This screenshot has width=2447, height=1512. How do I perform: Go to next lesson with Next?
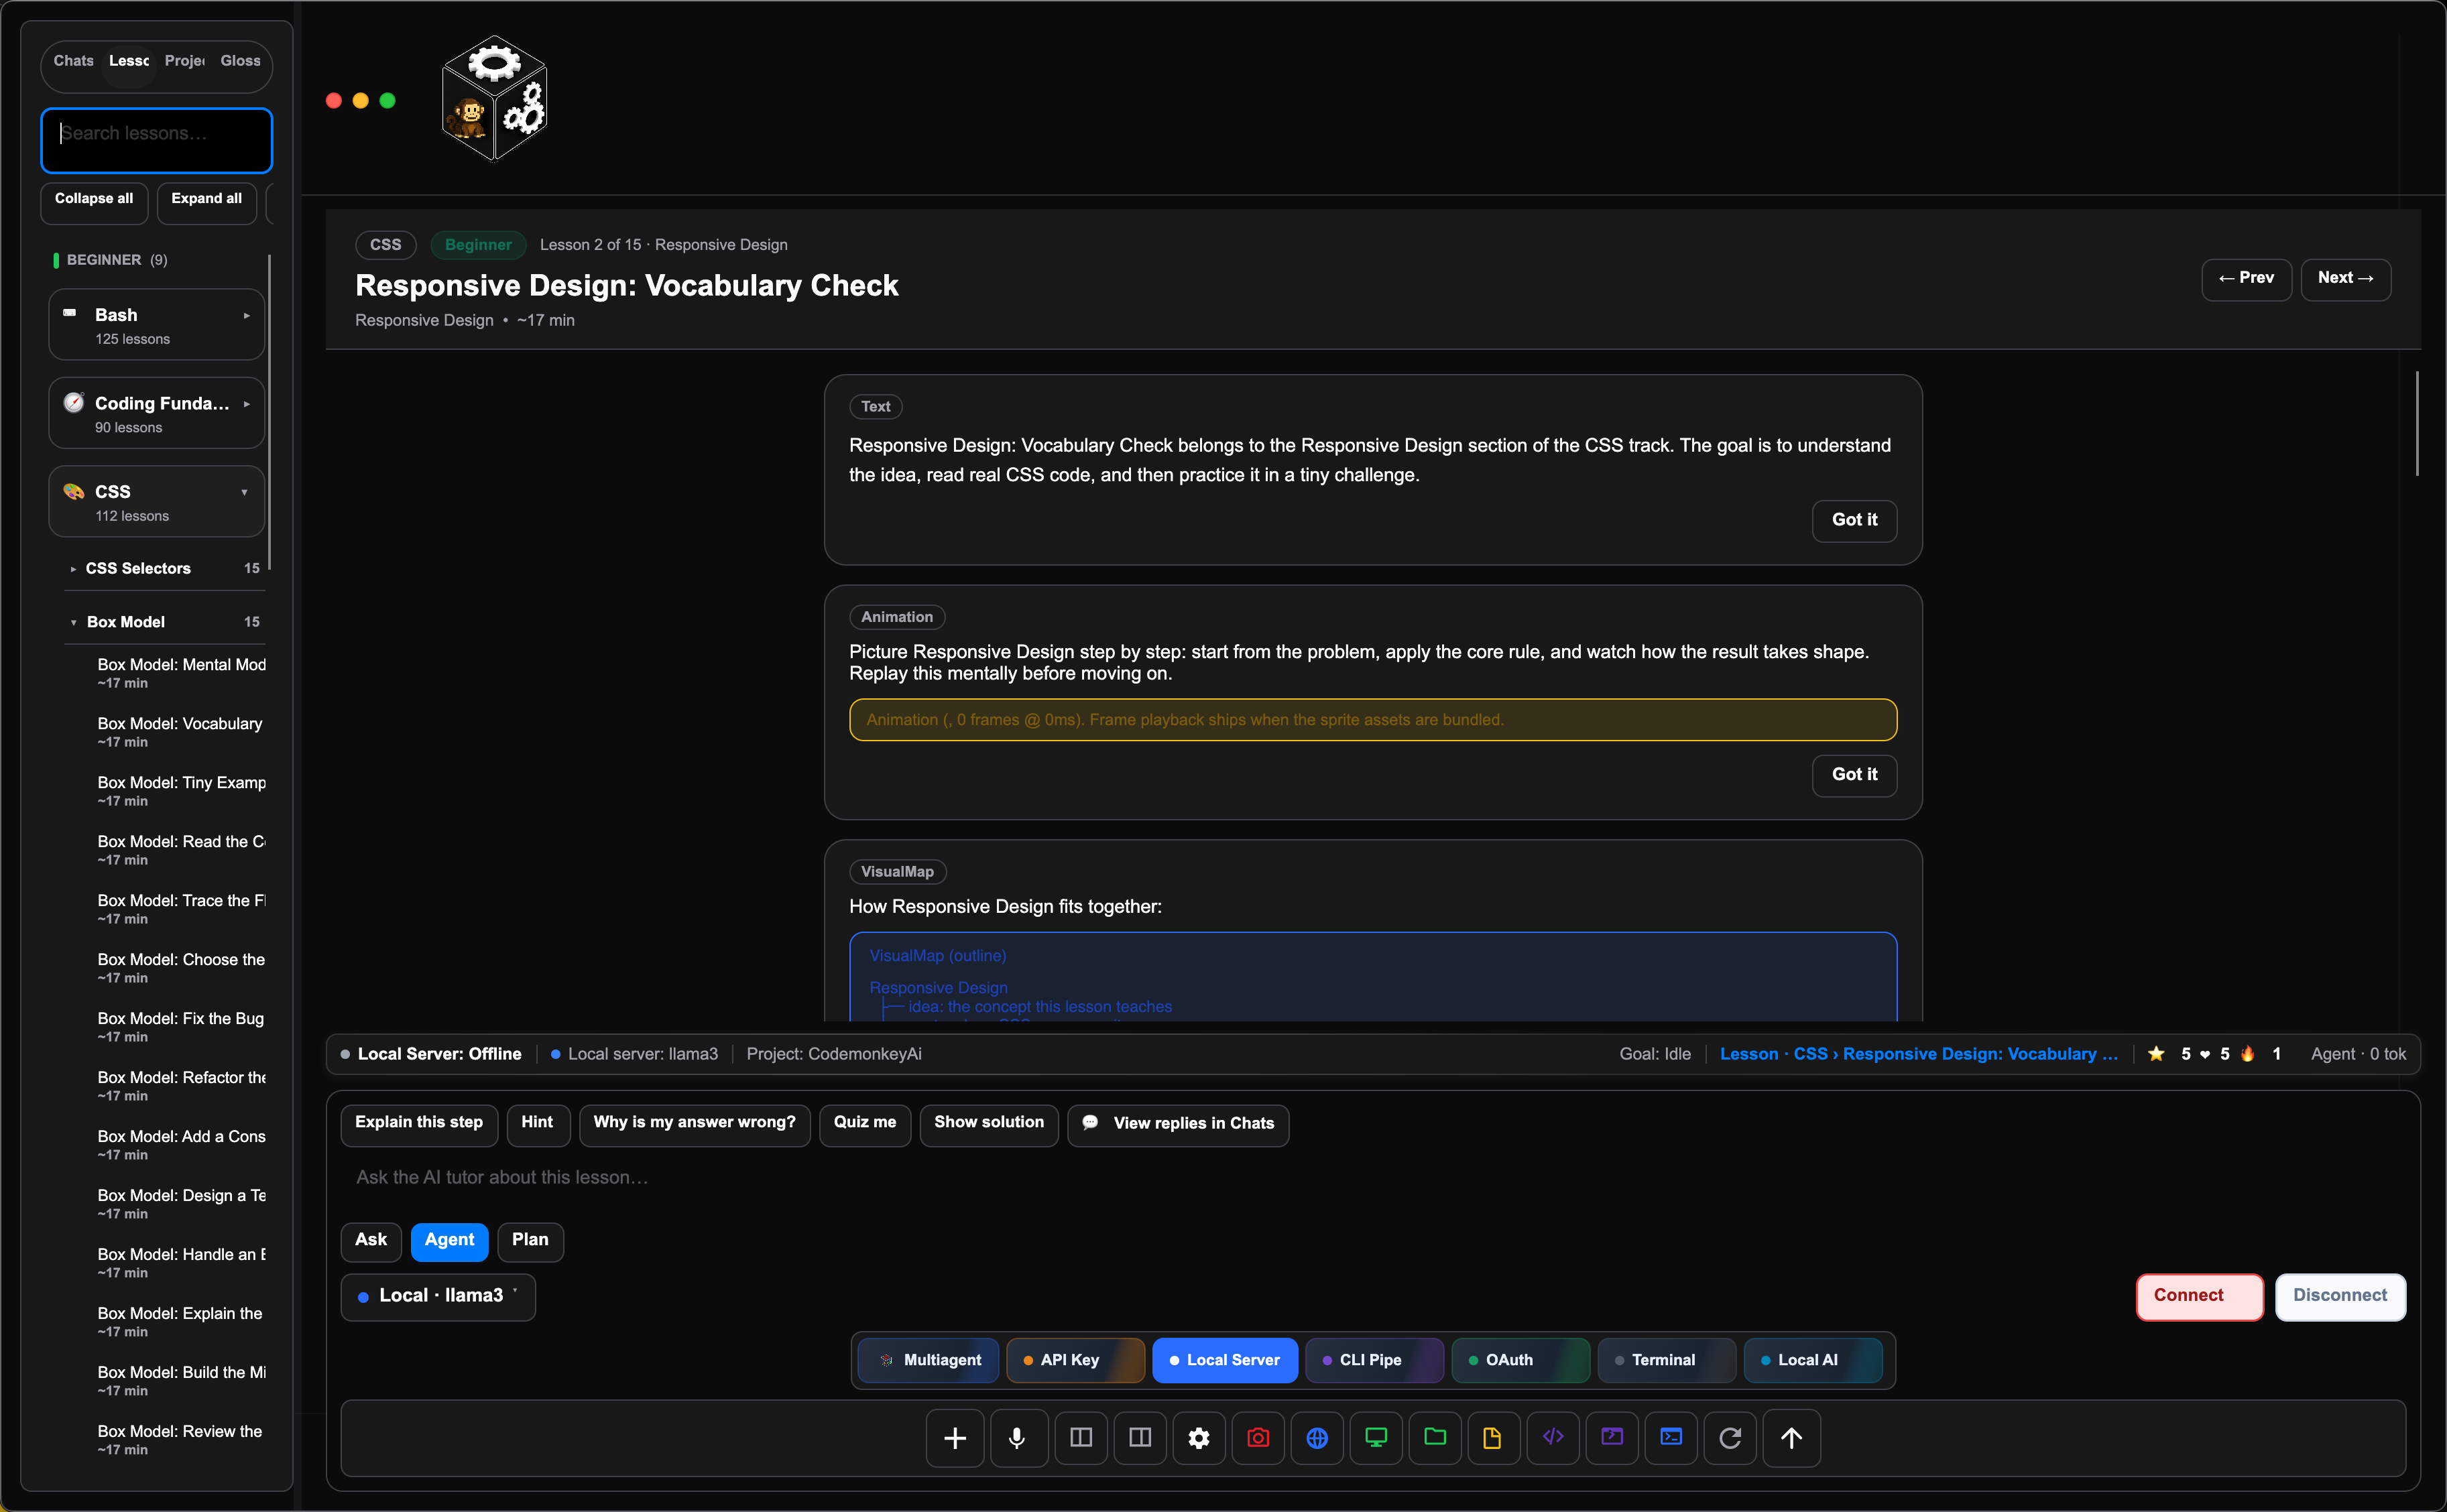click(2345, 279)
